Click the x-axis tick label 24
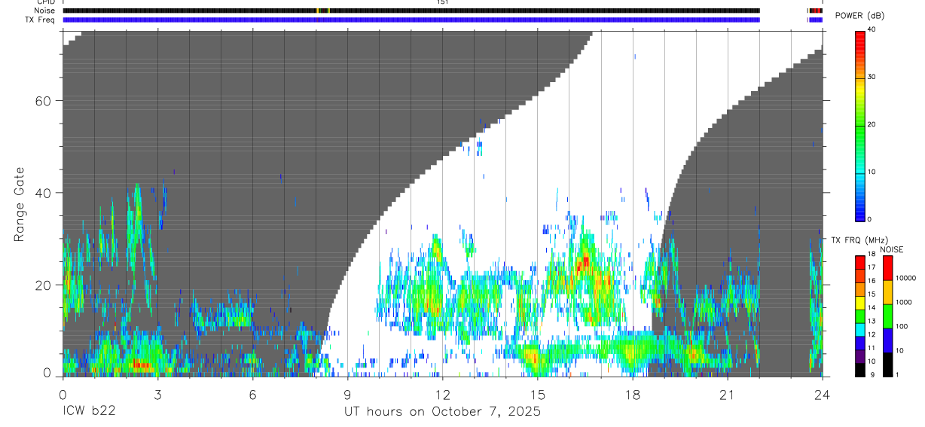This screenshot has width=925, height=427. pos(822,395)
